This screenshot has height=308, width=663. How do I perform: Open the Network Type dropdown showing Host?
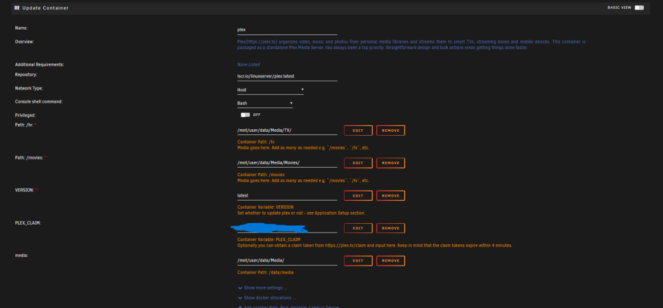click(271, 90)
